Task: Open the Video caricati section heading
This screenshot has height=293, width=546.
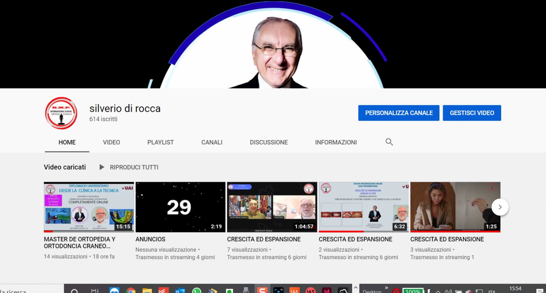Action: click(65, 167)
